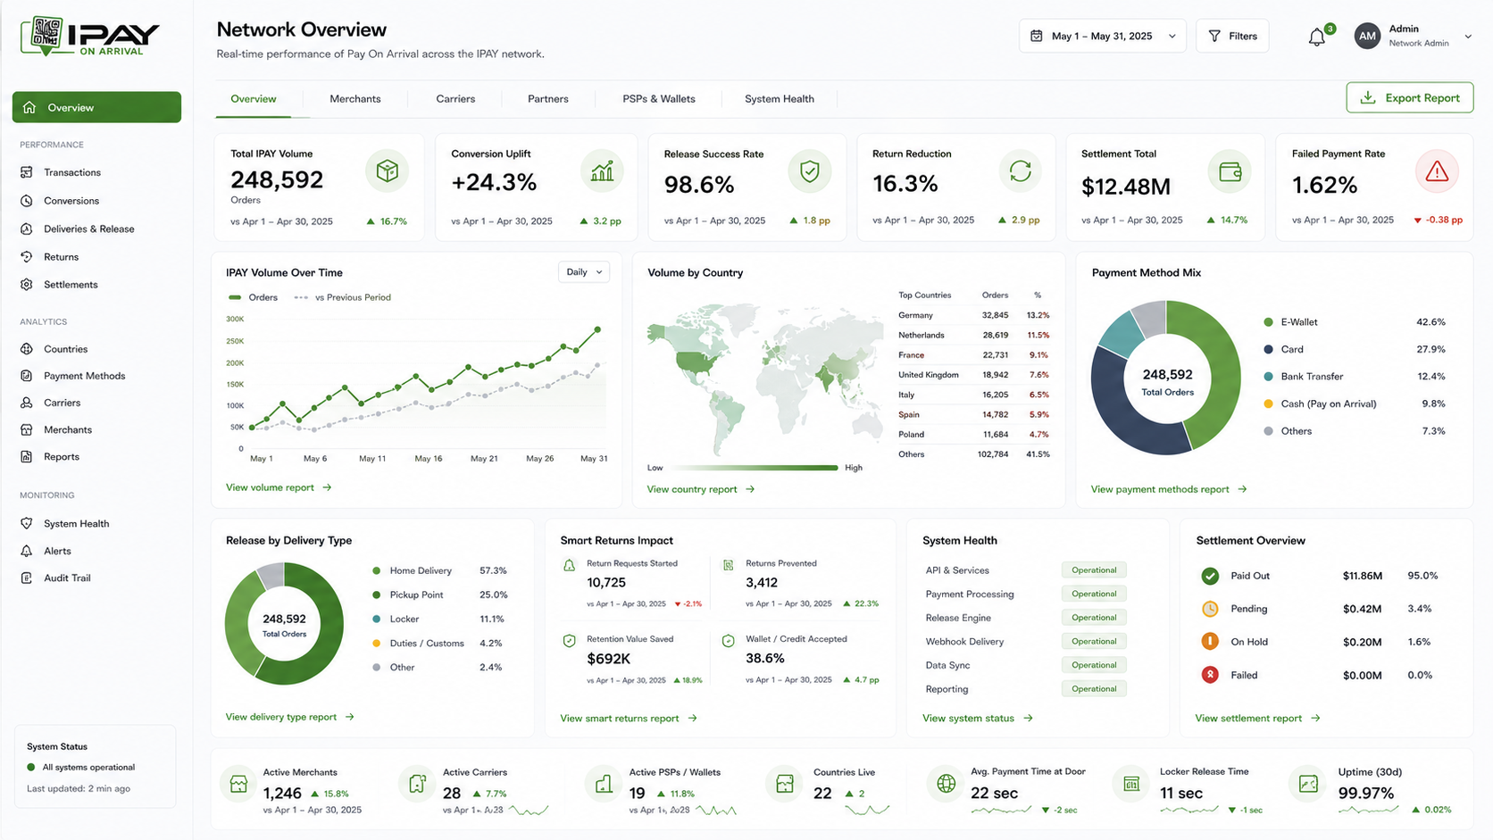1493x840 pixels.
Task: Click the Settlement Total wallet icon
Action: coord(1230,171)
